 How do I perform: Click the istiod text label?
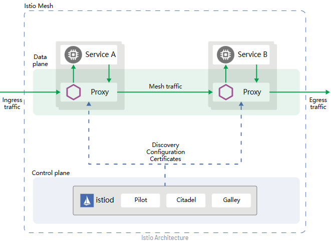(x=105, y=200)
